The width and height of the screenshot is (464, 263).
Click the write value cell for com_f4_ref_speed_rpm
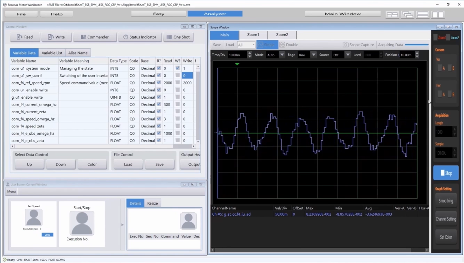click(187, 83)
